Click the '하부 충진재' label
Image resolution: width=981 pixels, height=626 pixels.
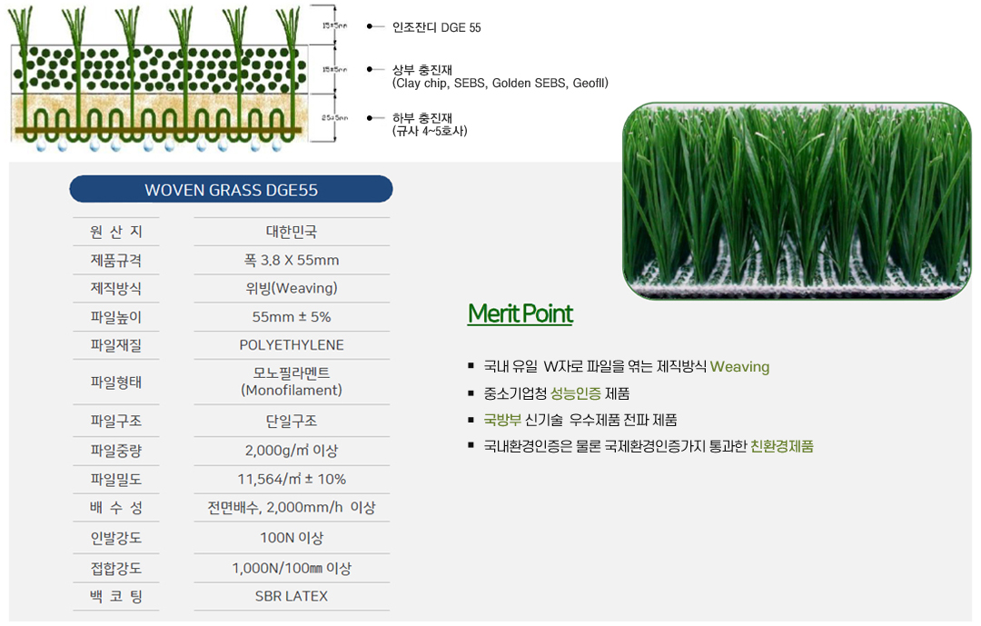421,118
